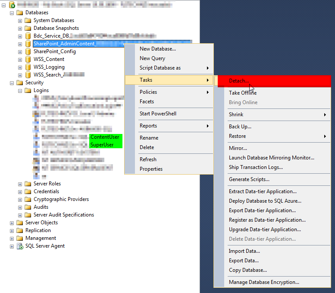The width and height of the screenshot is (335, 293).
Task: Select Import Data... menu item
Action: click(272, 251)
